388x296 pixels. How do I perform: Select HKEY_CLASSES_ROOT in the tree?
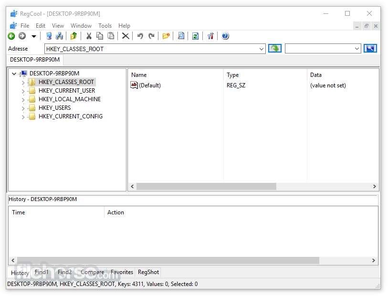(66, 82)
